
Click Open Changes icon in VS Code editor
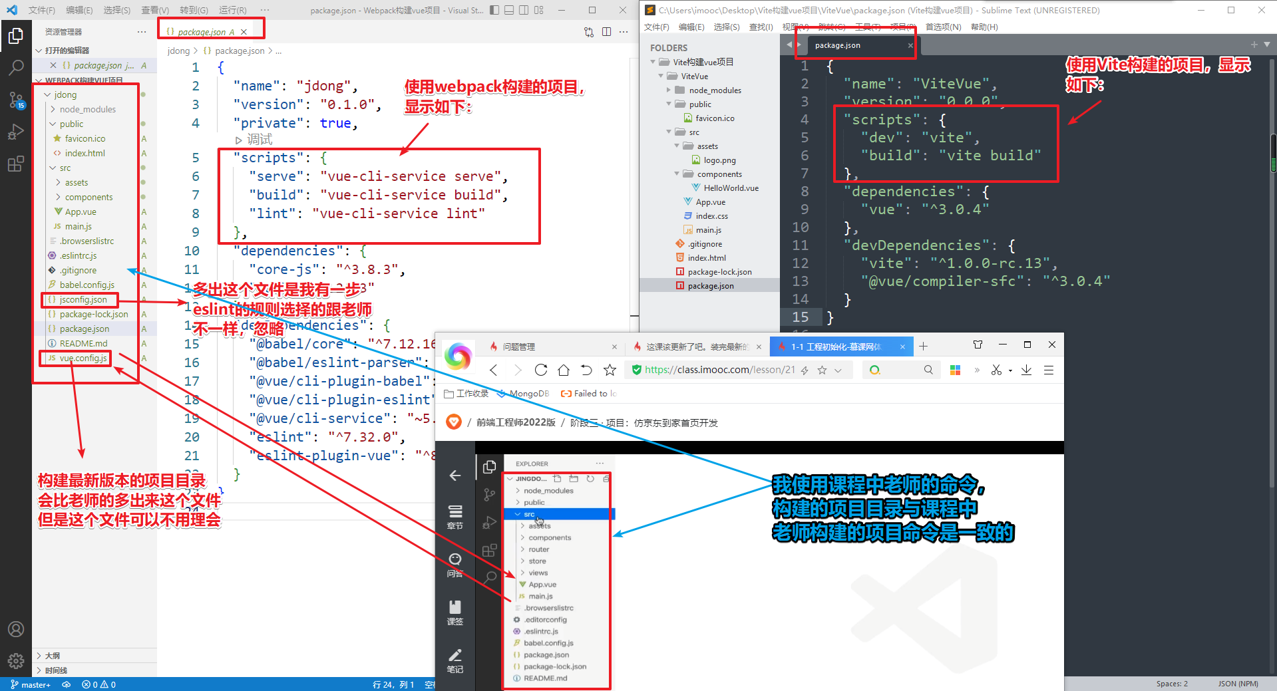[x=589, y=32]
